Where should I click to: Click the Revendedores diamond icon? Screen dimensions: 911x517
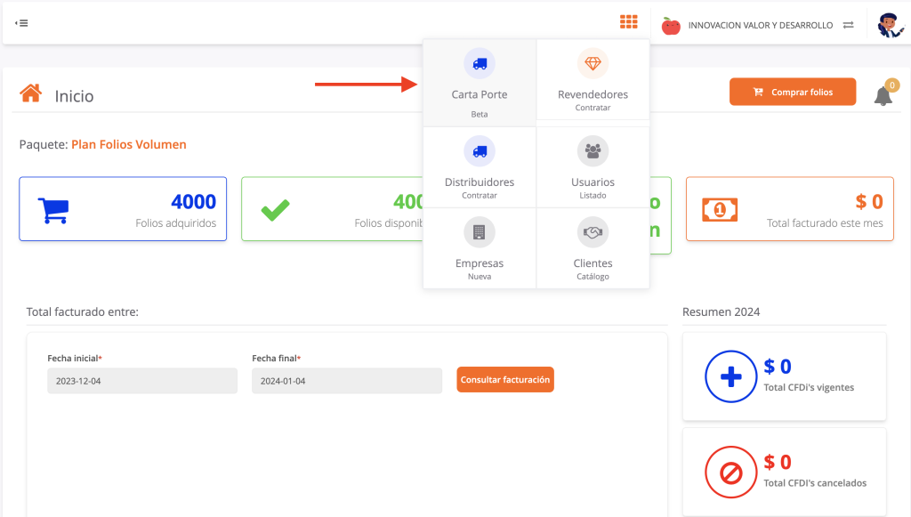coord(593,63)
